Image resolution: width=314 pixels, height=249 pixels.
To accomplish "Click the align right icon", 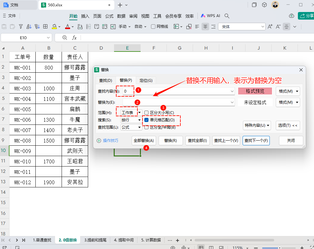I will [214, 27].
